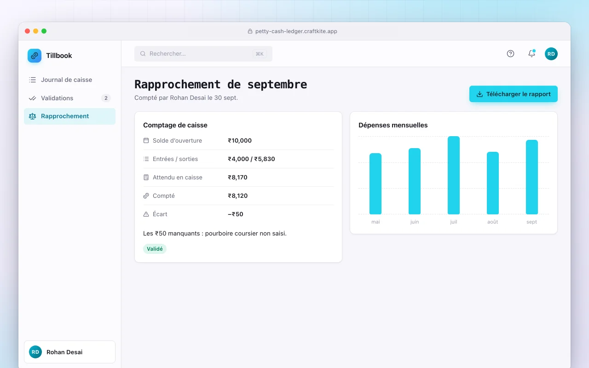The image size is (589, 368).
Task: Click the search magnifier icon
Action: click(x=143, y=54)
